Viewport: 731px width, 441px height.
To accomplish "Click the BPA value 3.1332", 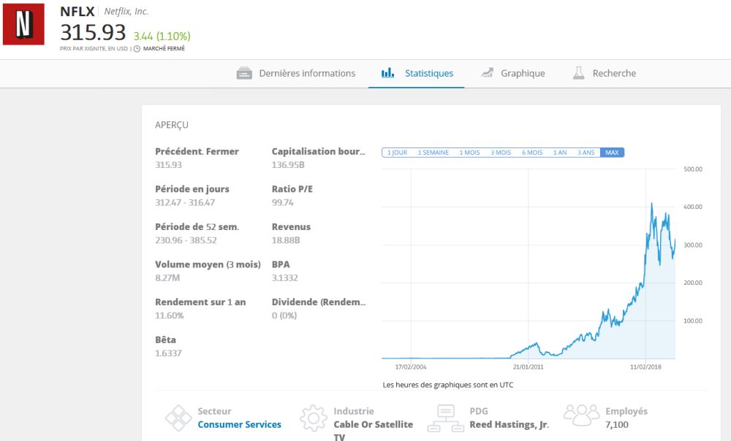I will coord(285,278).
